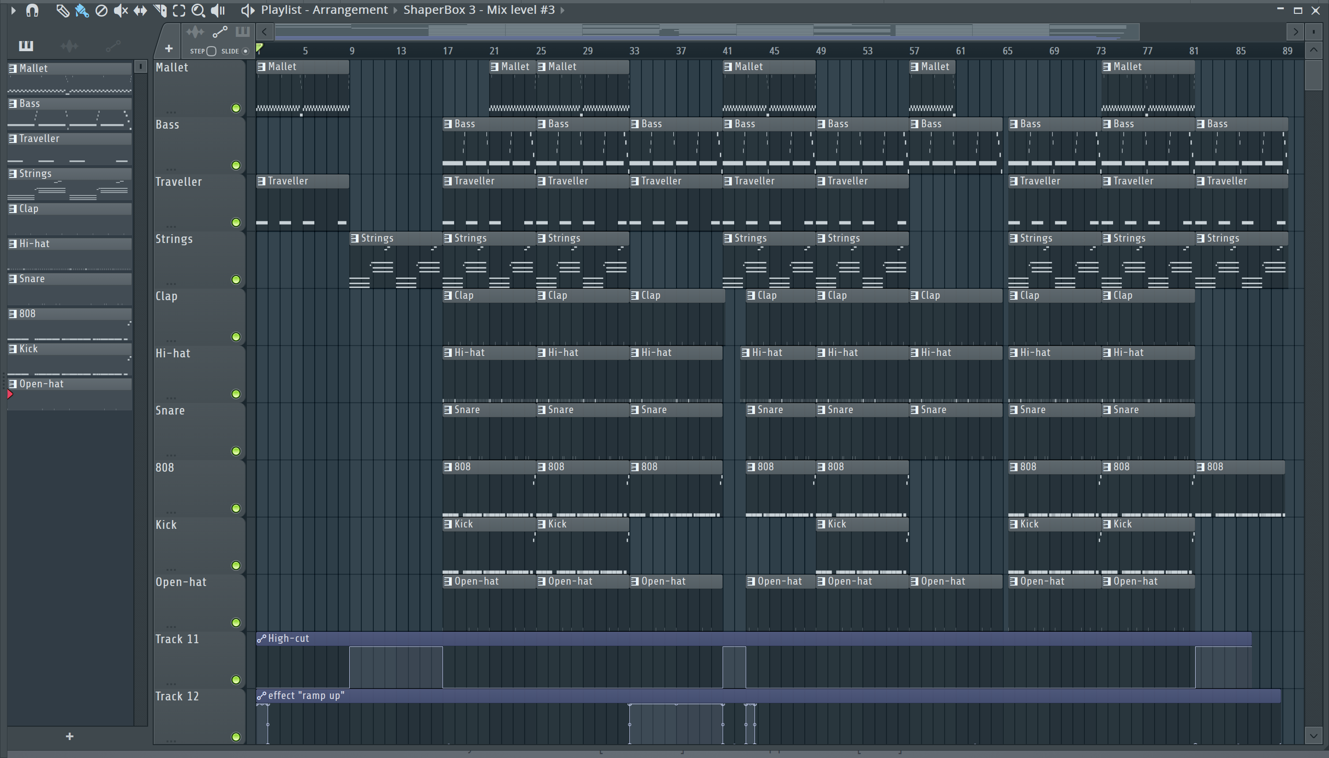Viewport: 1329px width, 758px height.
Task: Click the playlist overview scrollbar thumb
Action: 707,32
